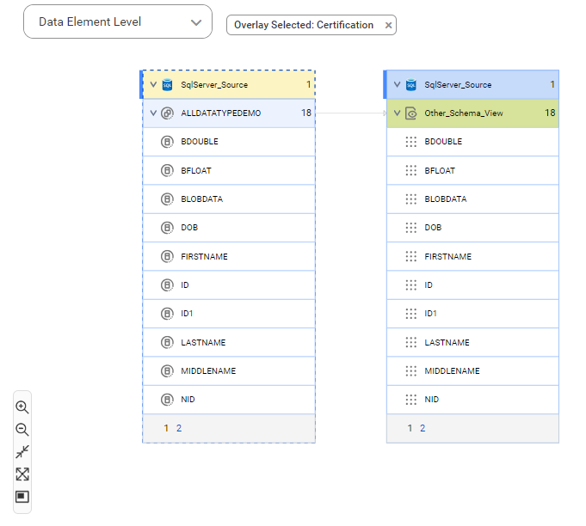586x526 pixels.
Task: Click the left SqlServer_Source header label
Action: [x=214, y=85]
